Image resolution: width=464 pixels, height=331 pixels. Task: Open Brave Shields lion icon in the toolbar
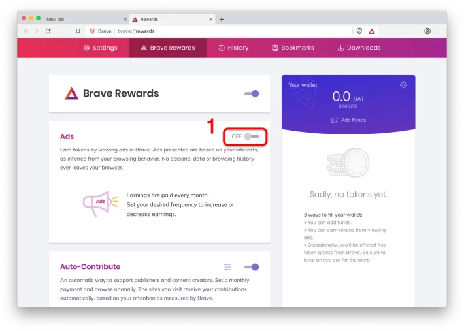click(359, 31)
